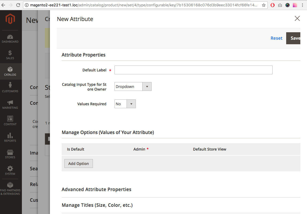
Task: Click the Add Option button
Action: pyautogui.click(x=78, y=164)
